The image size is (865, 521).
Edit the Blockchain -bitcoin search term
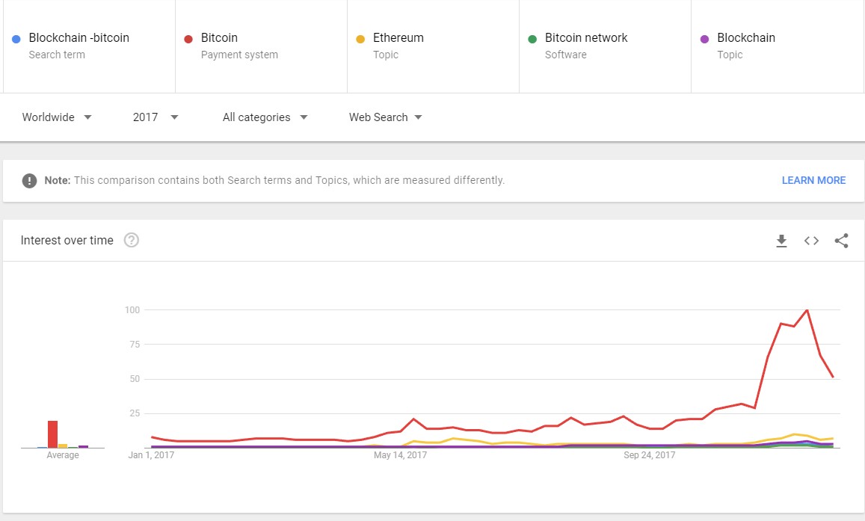pos(79,38)
